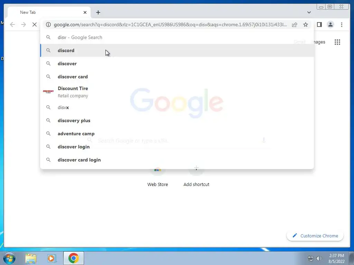Launch Windows Media Player from taskbar

tap(52, 258)
